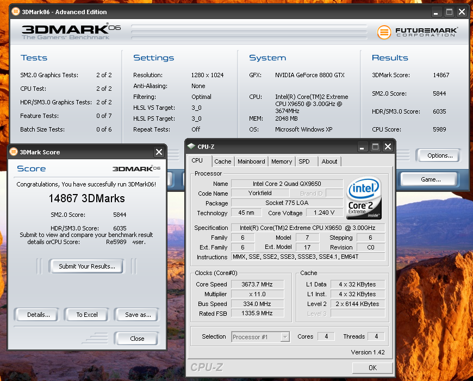Click the Version 1.42 text in CPU-Z
Image resolution: width=473 pixels, height=381 pixels.
click(x=368, y=352)
